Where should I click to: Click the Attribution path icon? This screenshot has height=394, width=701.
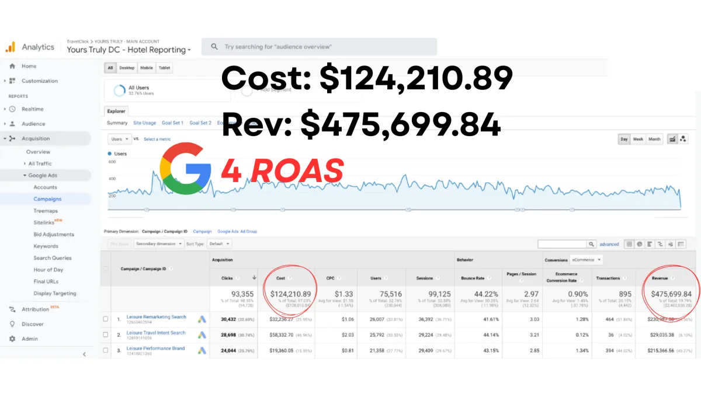(12, 309)
